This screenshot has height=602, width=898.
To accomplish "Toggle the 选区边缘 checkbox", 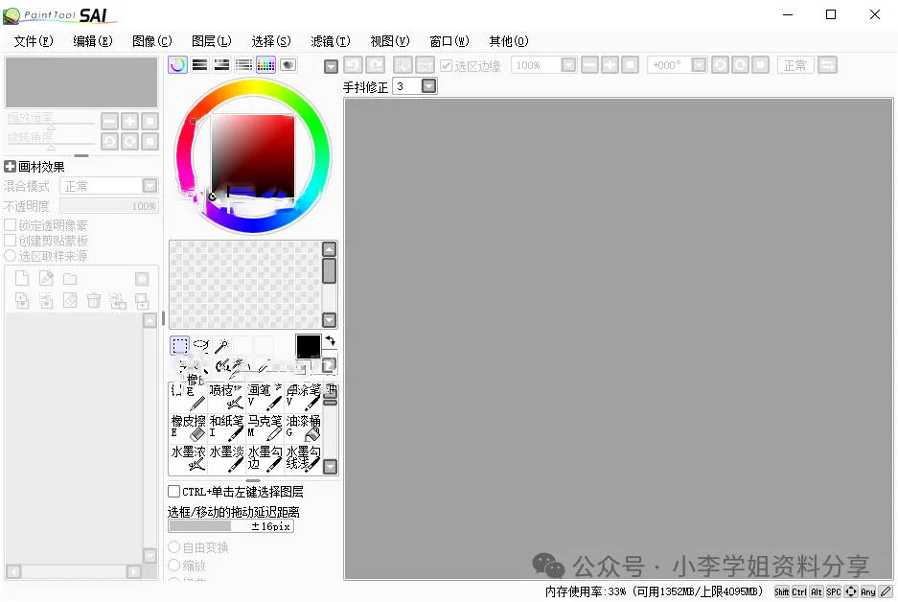I will tap(447, 66).
